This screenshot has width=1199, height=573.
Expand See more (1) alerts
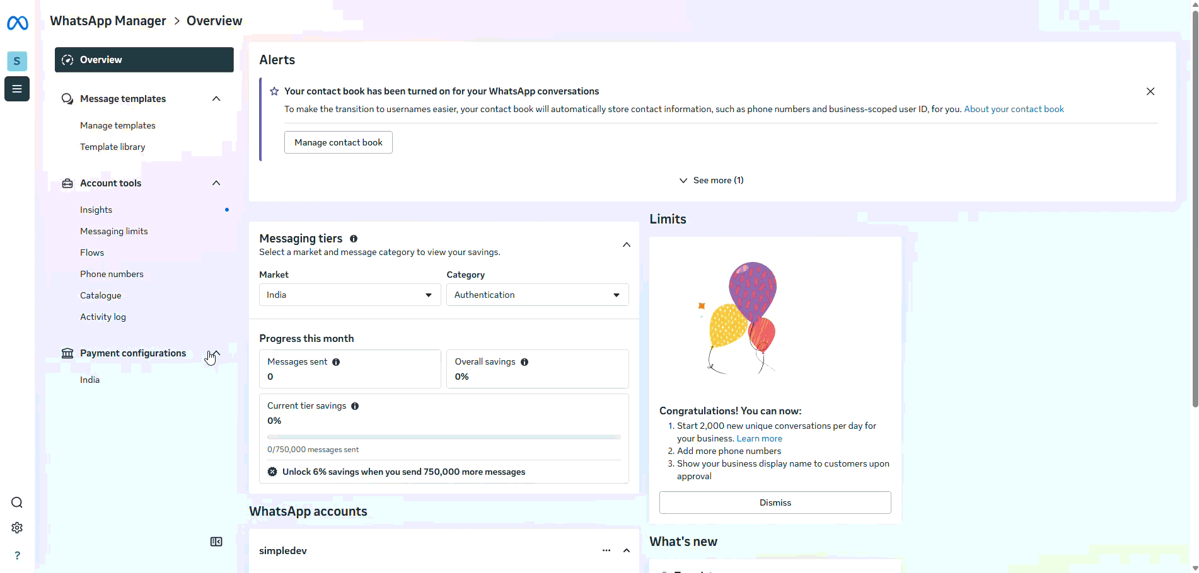tap(712, 180)
